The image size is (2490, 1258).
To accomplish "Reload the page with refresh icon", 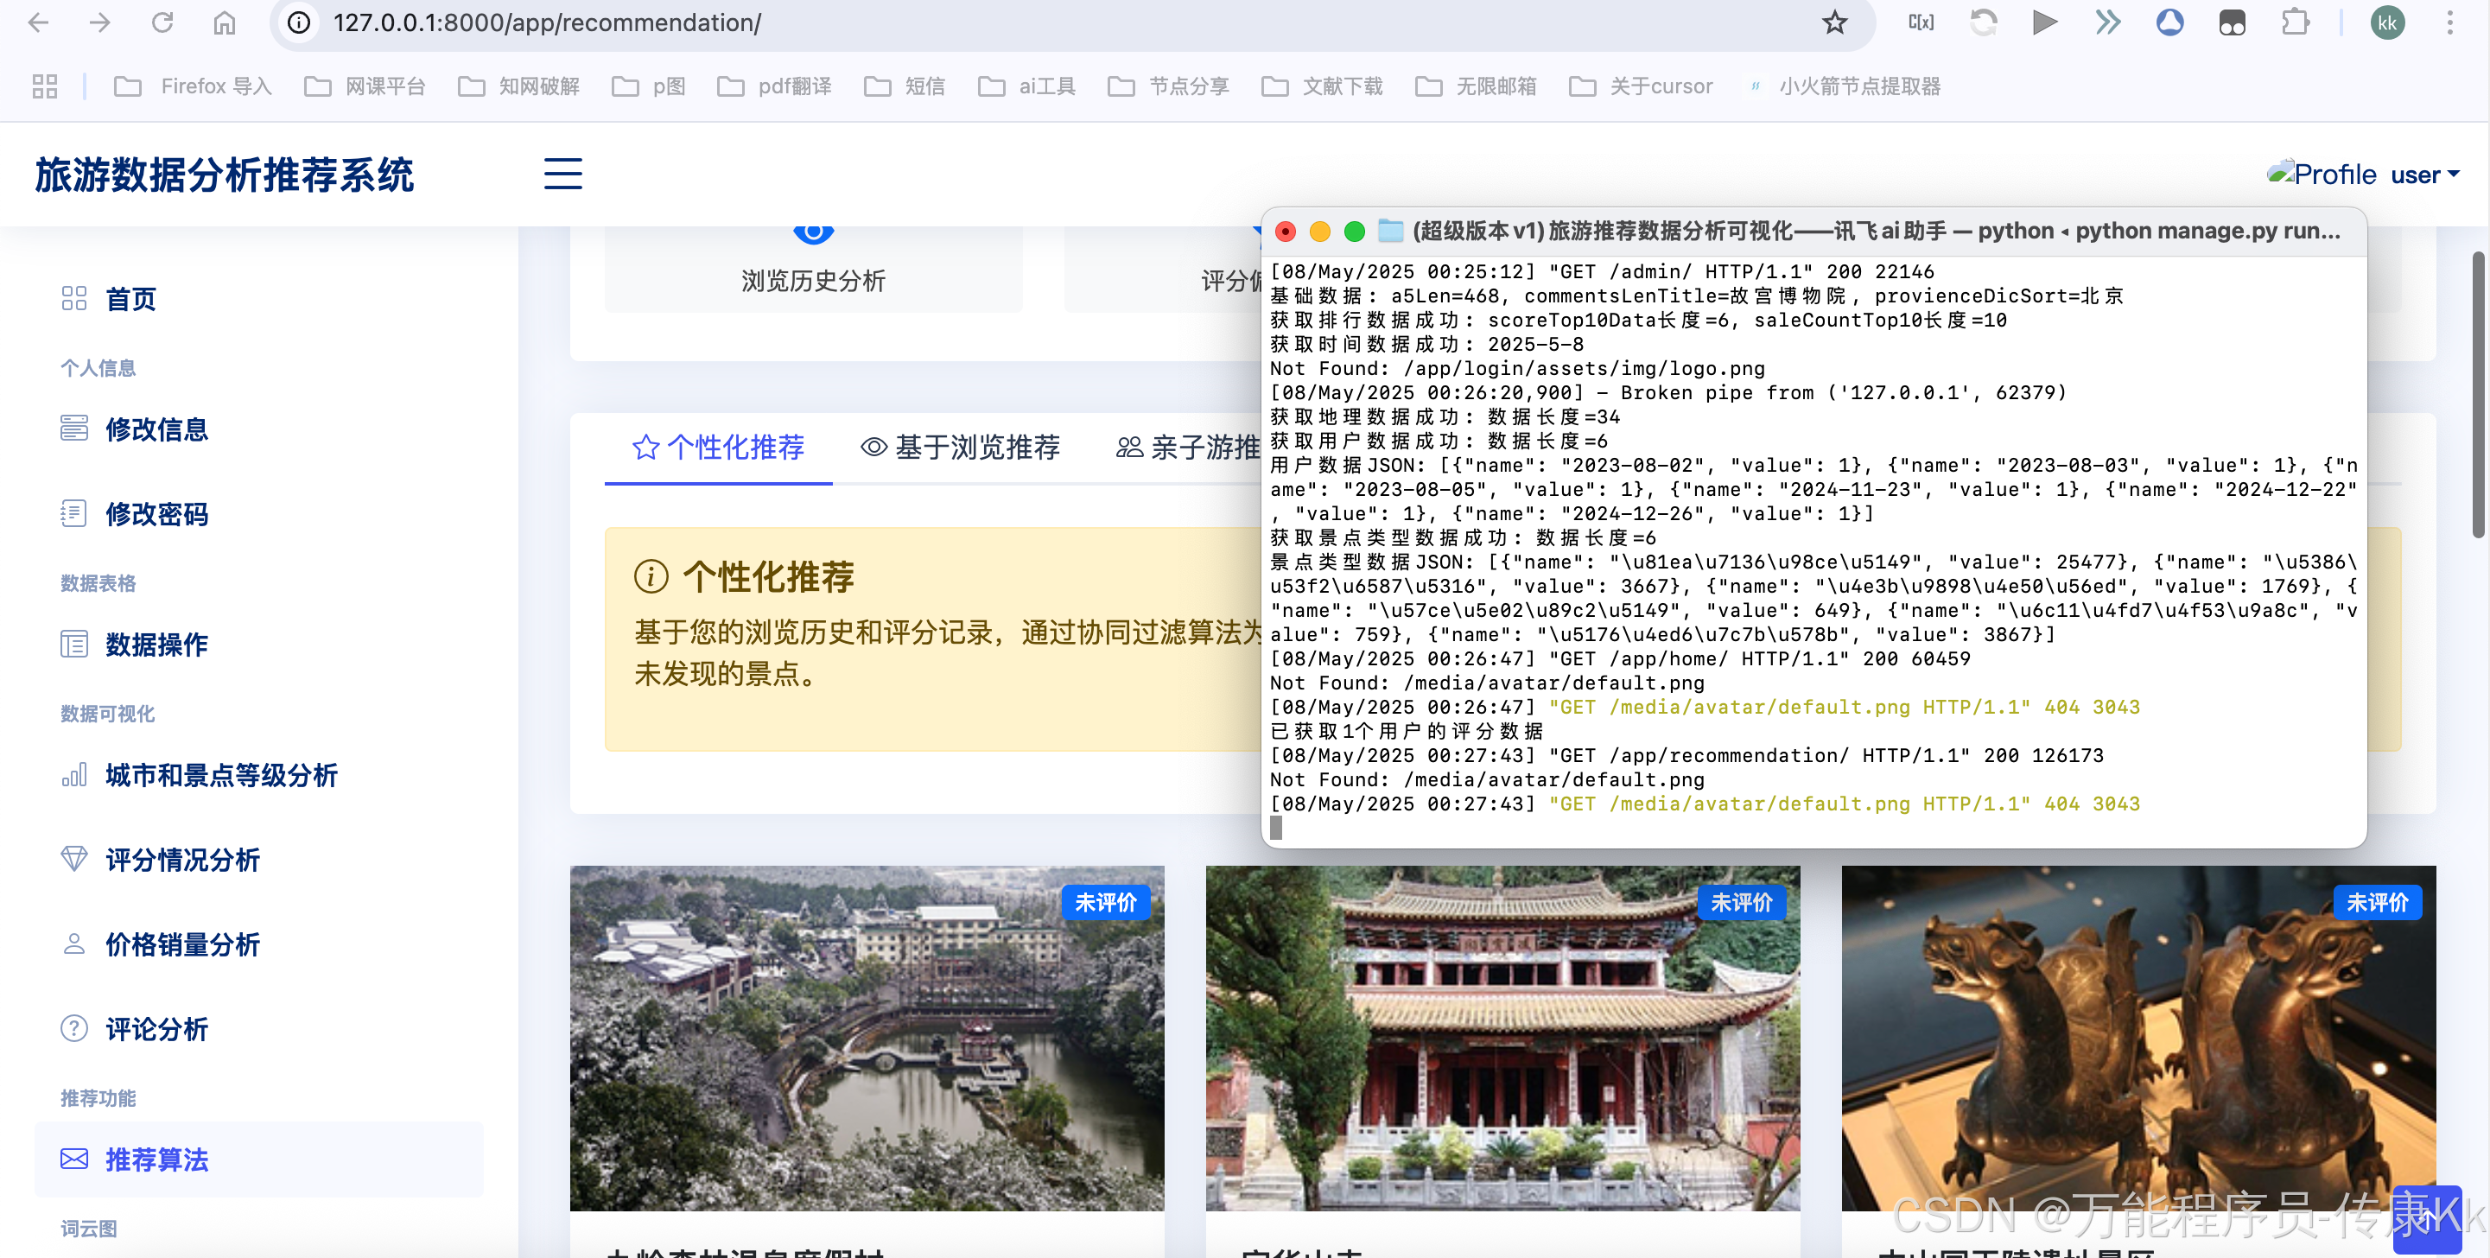I will tap(162, 23).
